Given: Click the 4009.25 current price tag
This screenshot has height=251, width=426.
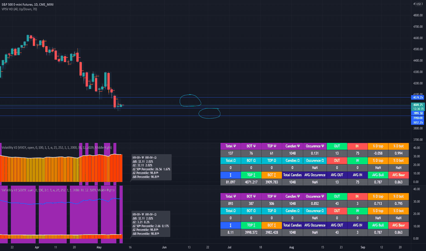Looking at the screenshot, I should coord(418,105).
